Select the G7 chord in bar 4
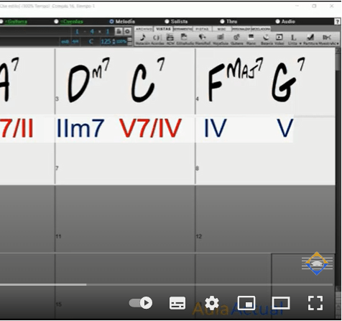The height and width of the screenshot is (321, 342). click(x=288, y=80)
